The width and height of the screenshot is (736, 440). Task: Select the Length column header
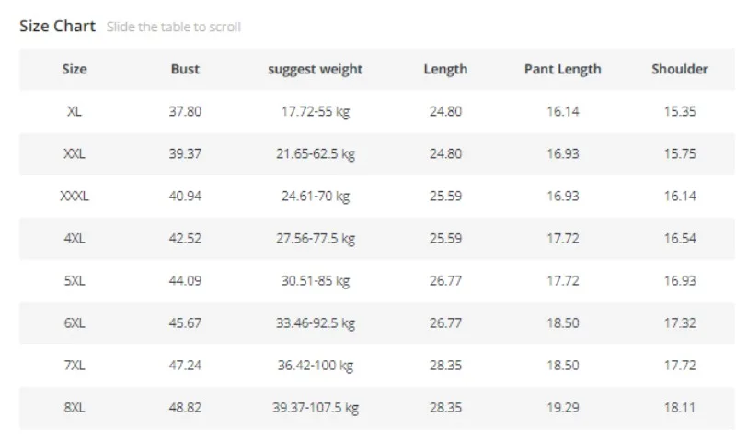pos(445,69)
